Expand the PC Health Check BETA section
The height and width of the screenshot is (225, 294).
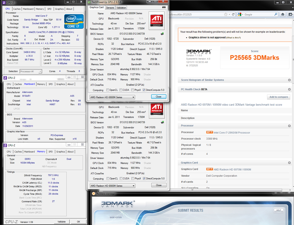289,89
